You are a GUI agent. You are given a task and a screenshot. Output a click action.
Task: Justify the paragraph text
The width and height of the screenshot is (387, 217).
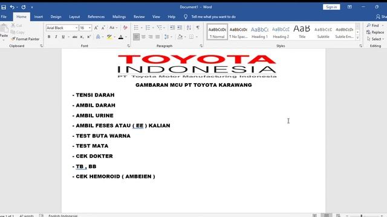pyautogui.click(x=157, y=37)
